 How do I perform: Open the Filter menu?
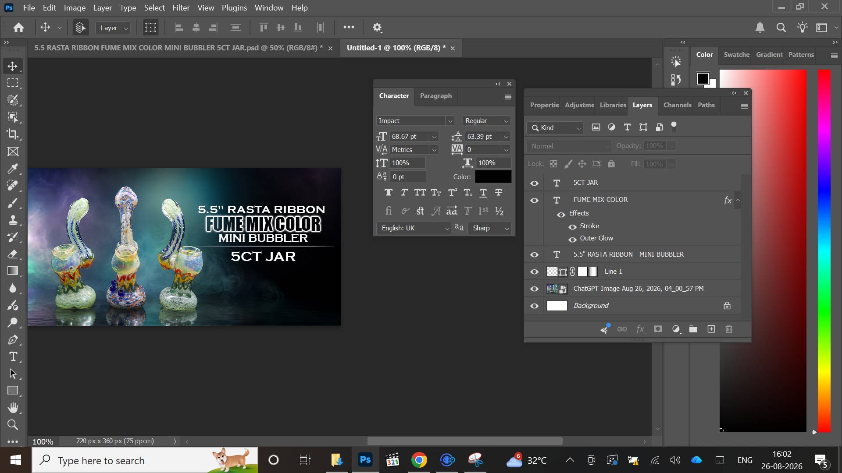tap(181, 8)
